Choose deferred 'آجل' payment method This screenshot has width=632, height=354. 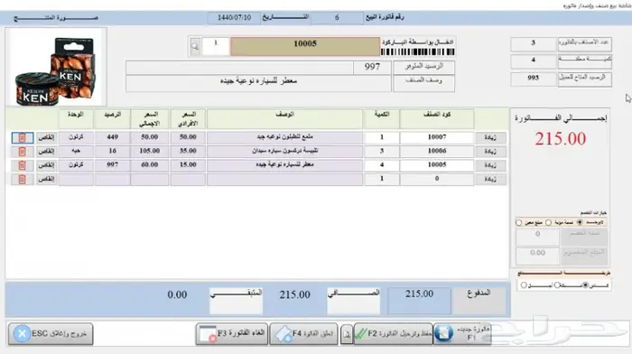pos(524,285)
